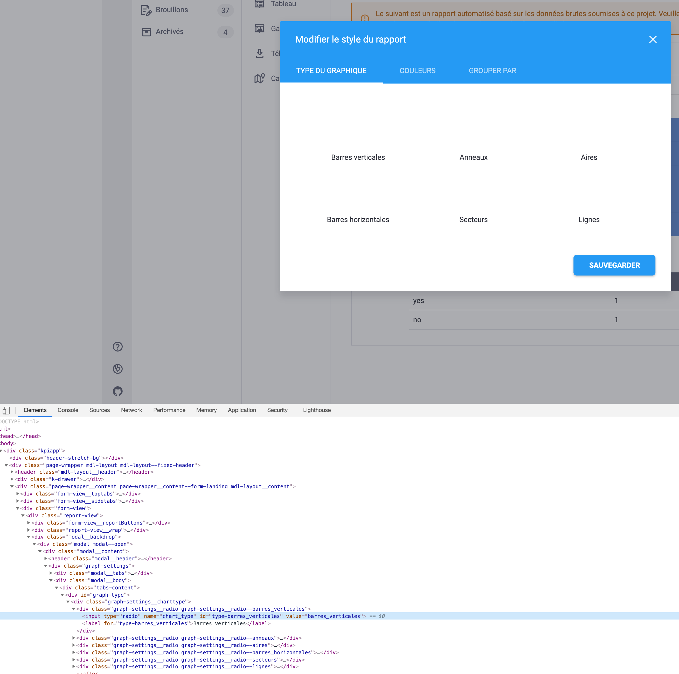Click the help question mark icon
The image size is (679, 674).
tap(118, 347)
